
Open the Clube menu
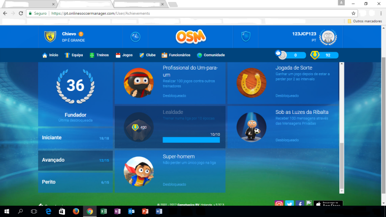tap(147, 55)
